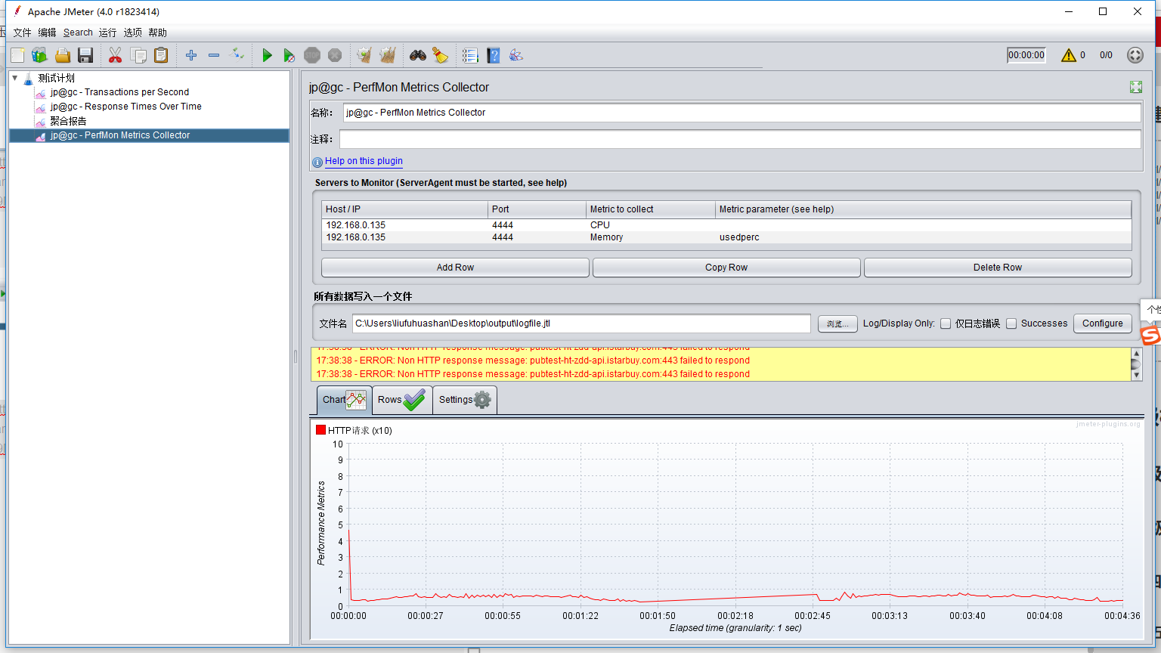Select jp@gc - Transactions per Second node
Screen dimensions: 1161x653
coord(119,92)
